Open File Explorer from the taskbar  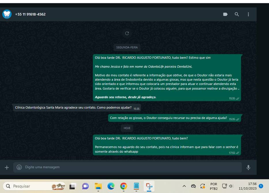(98, 186)
